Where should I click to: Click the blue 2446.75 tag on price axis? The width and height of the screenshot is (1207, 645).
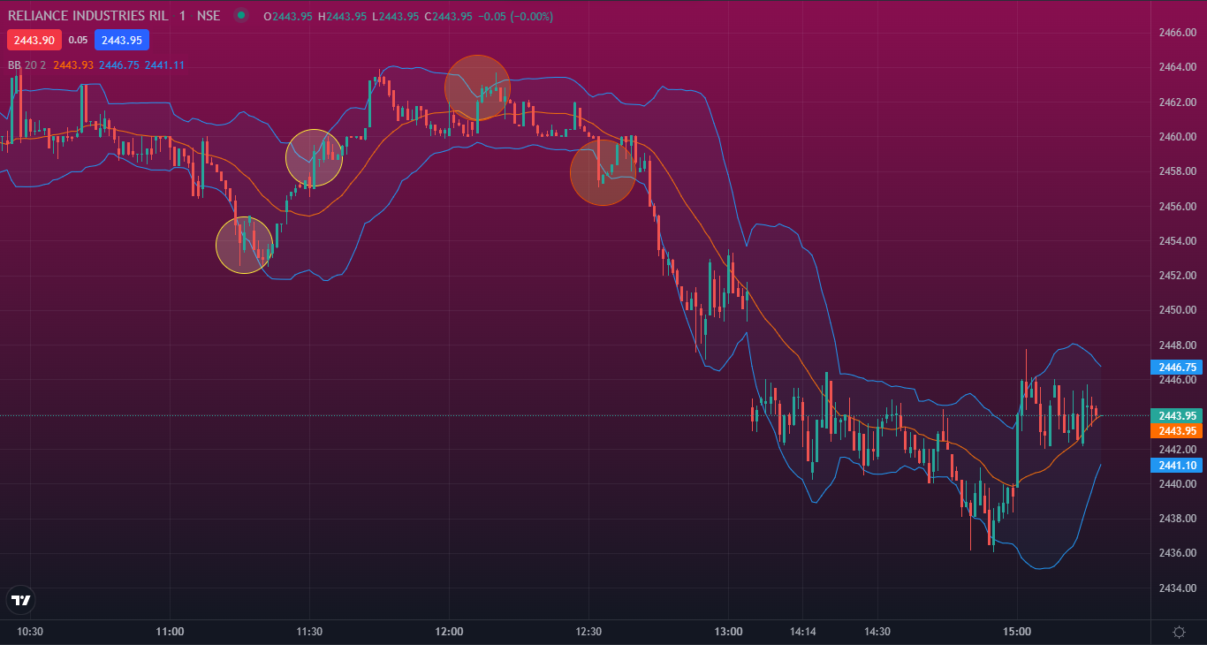(x=1177, y=368)
